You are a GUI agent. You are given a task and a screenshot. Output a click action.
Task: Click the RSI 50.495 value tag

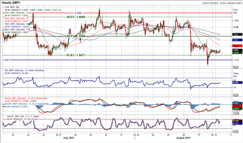237,83
